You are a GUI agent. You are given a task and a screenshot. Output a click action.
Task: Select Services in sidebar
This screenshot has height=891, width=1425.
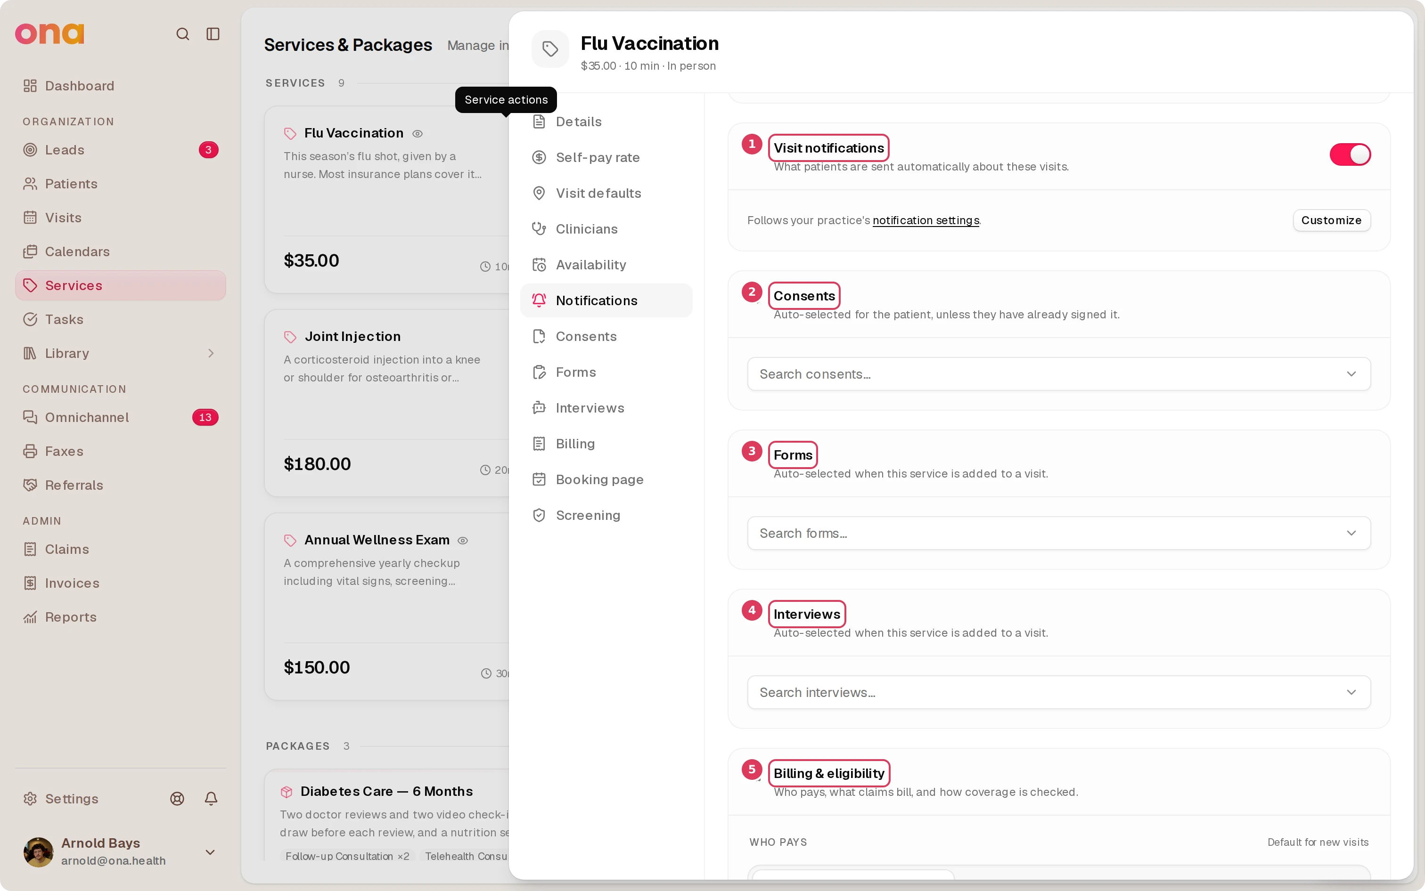121,285
